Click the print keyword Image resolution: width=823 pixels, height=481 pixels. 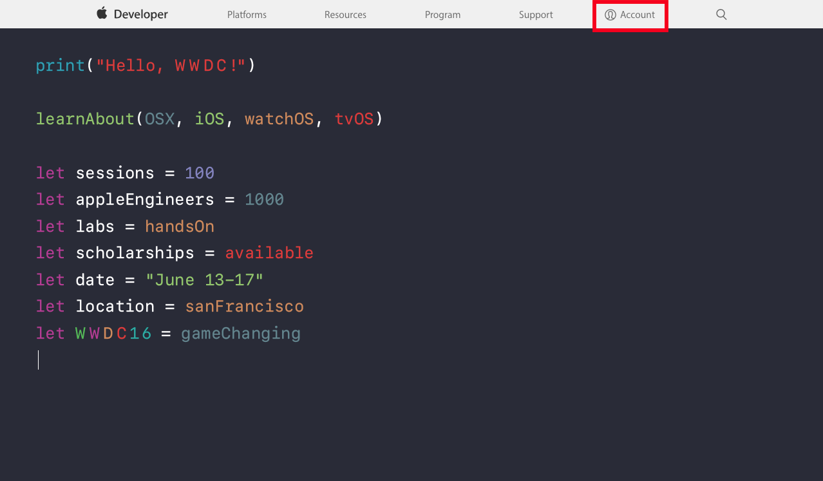click(x=61, y=66)
